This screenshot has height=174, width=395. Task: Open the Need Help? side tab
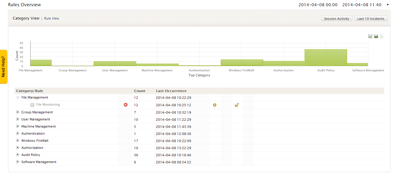4,67
